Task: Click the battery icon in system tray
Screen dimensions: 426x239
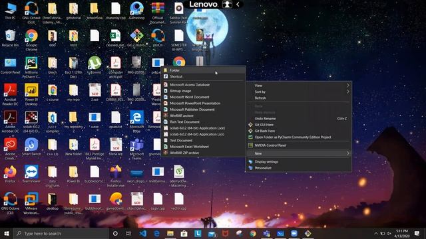Action: pos(383,233)
